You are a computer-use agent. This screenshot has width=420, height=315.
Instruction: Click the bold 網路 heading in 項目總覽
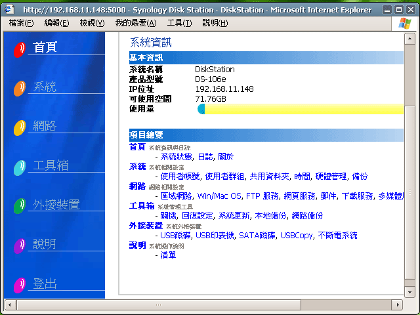point(137,186)
